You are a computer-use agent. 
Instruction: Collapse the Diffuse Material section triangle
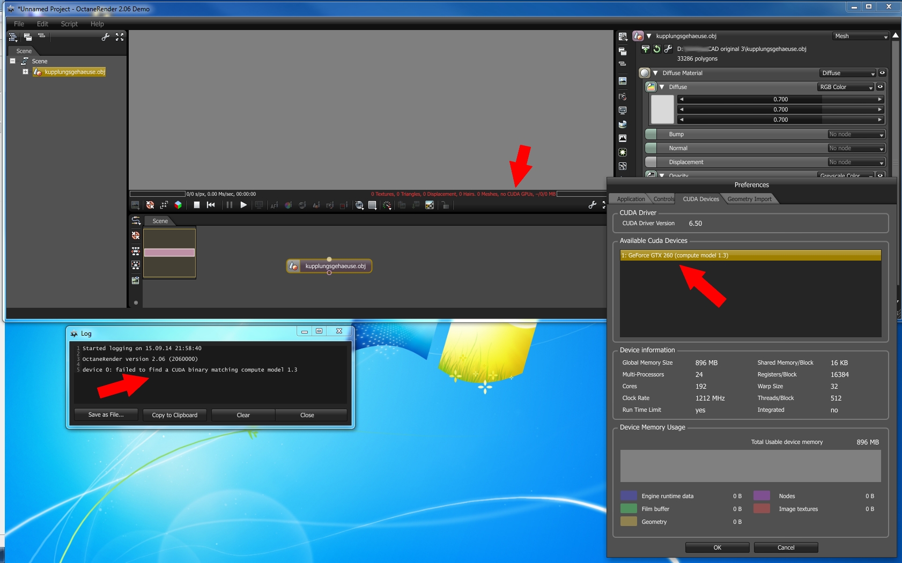pyautogui.click(x=655, y=73)
